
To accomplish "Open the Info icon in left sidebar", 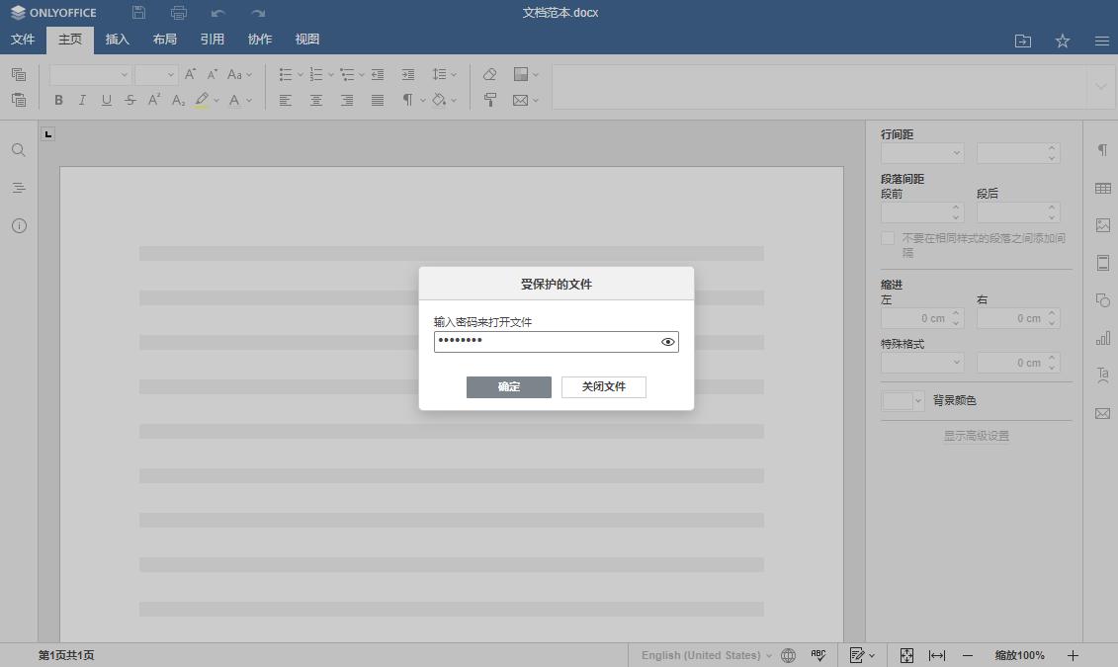I will click(19, 226).
